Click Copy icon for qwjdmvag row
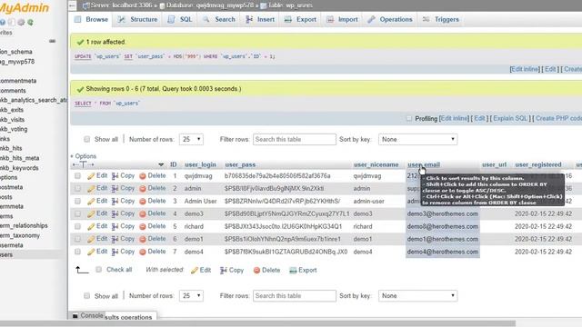The image size is (582, 327). [115, 176]
